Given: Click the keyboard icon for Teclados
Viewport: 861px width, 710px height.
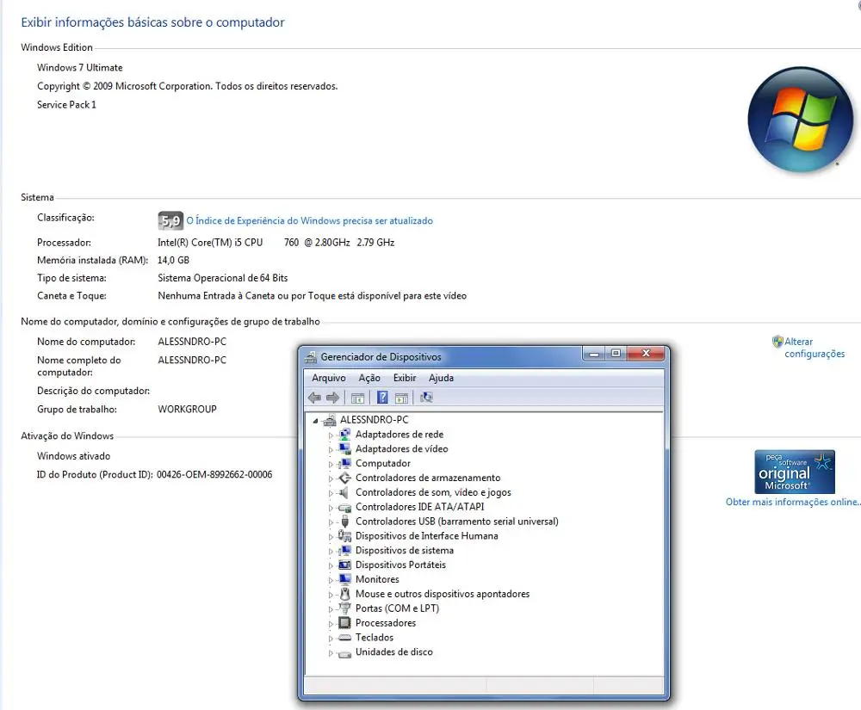Looking at the screenshot, I should 344,638.
